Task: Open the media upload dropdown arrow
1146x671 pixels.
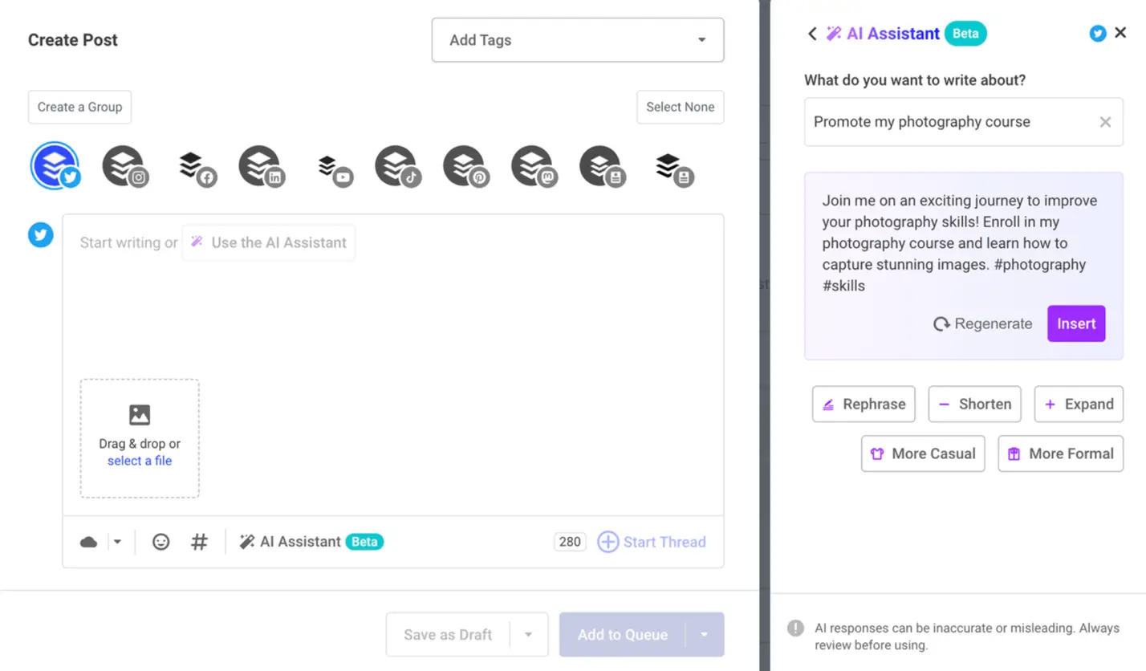Action: tap(117, 542)
